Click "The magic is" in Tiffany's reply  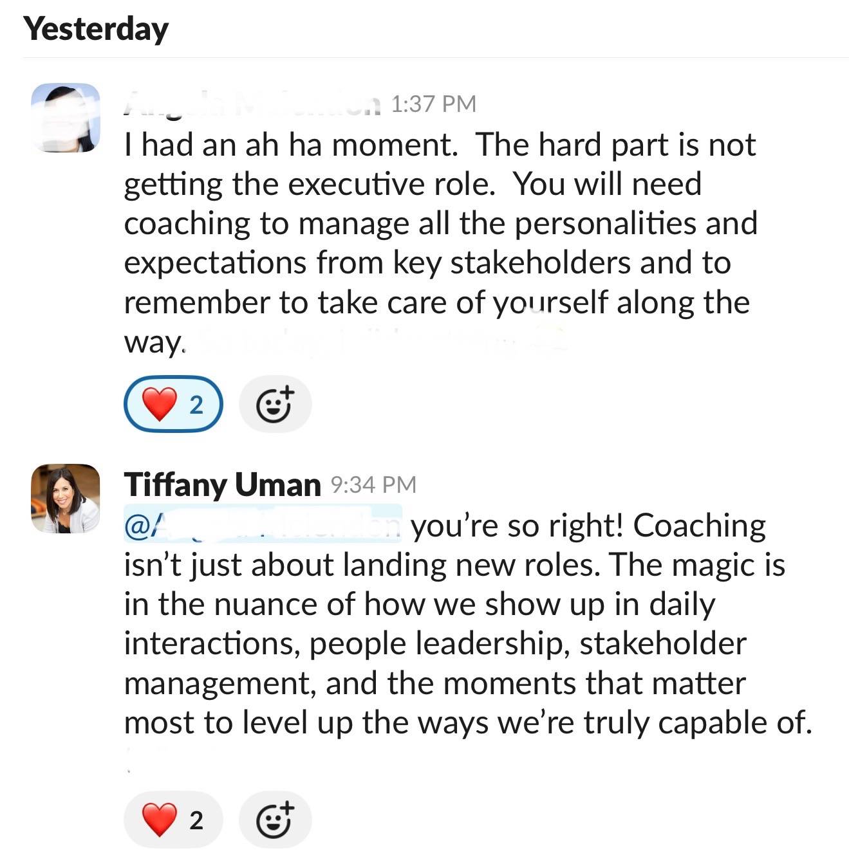697,565
